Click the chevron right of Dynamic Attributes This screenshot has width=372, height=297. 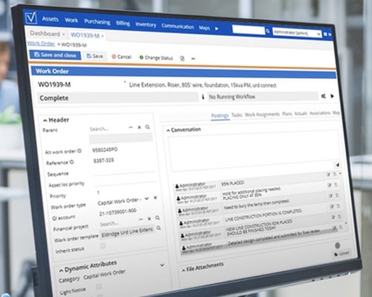[162, 265]
